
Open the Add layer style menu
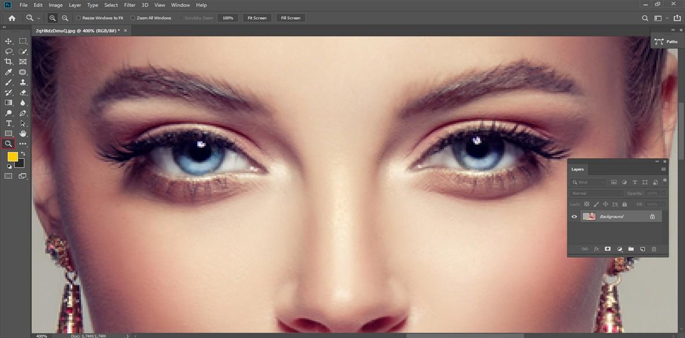[x=597, y=249]
